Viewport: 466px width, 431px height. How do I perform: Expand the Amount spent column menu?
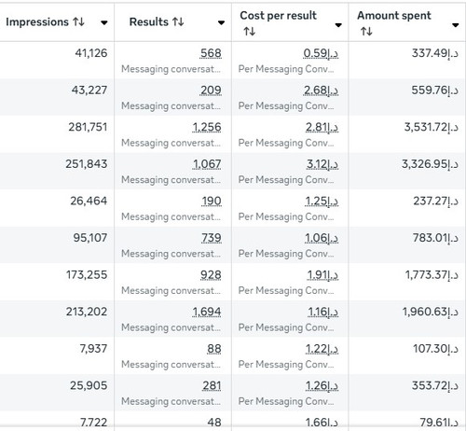(456, 25)
